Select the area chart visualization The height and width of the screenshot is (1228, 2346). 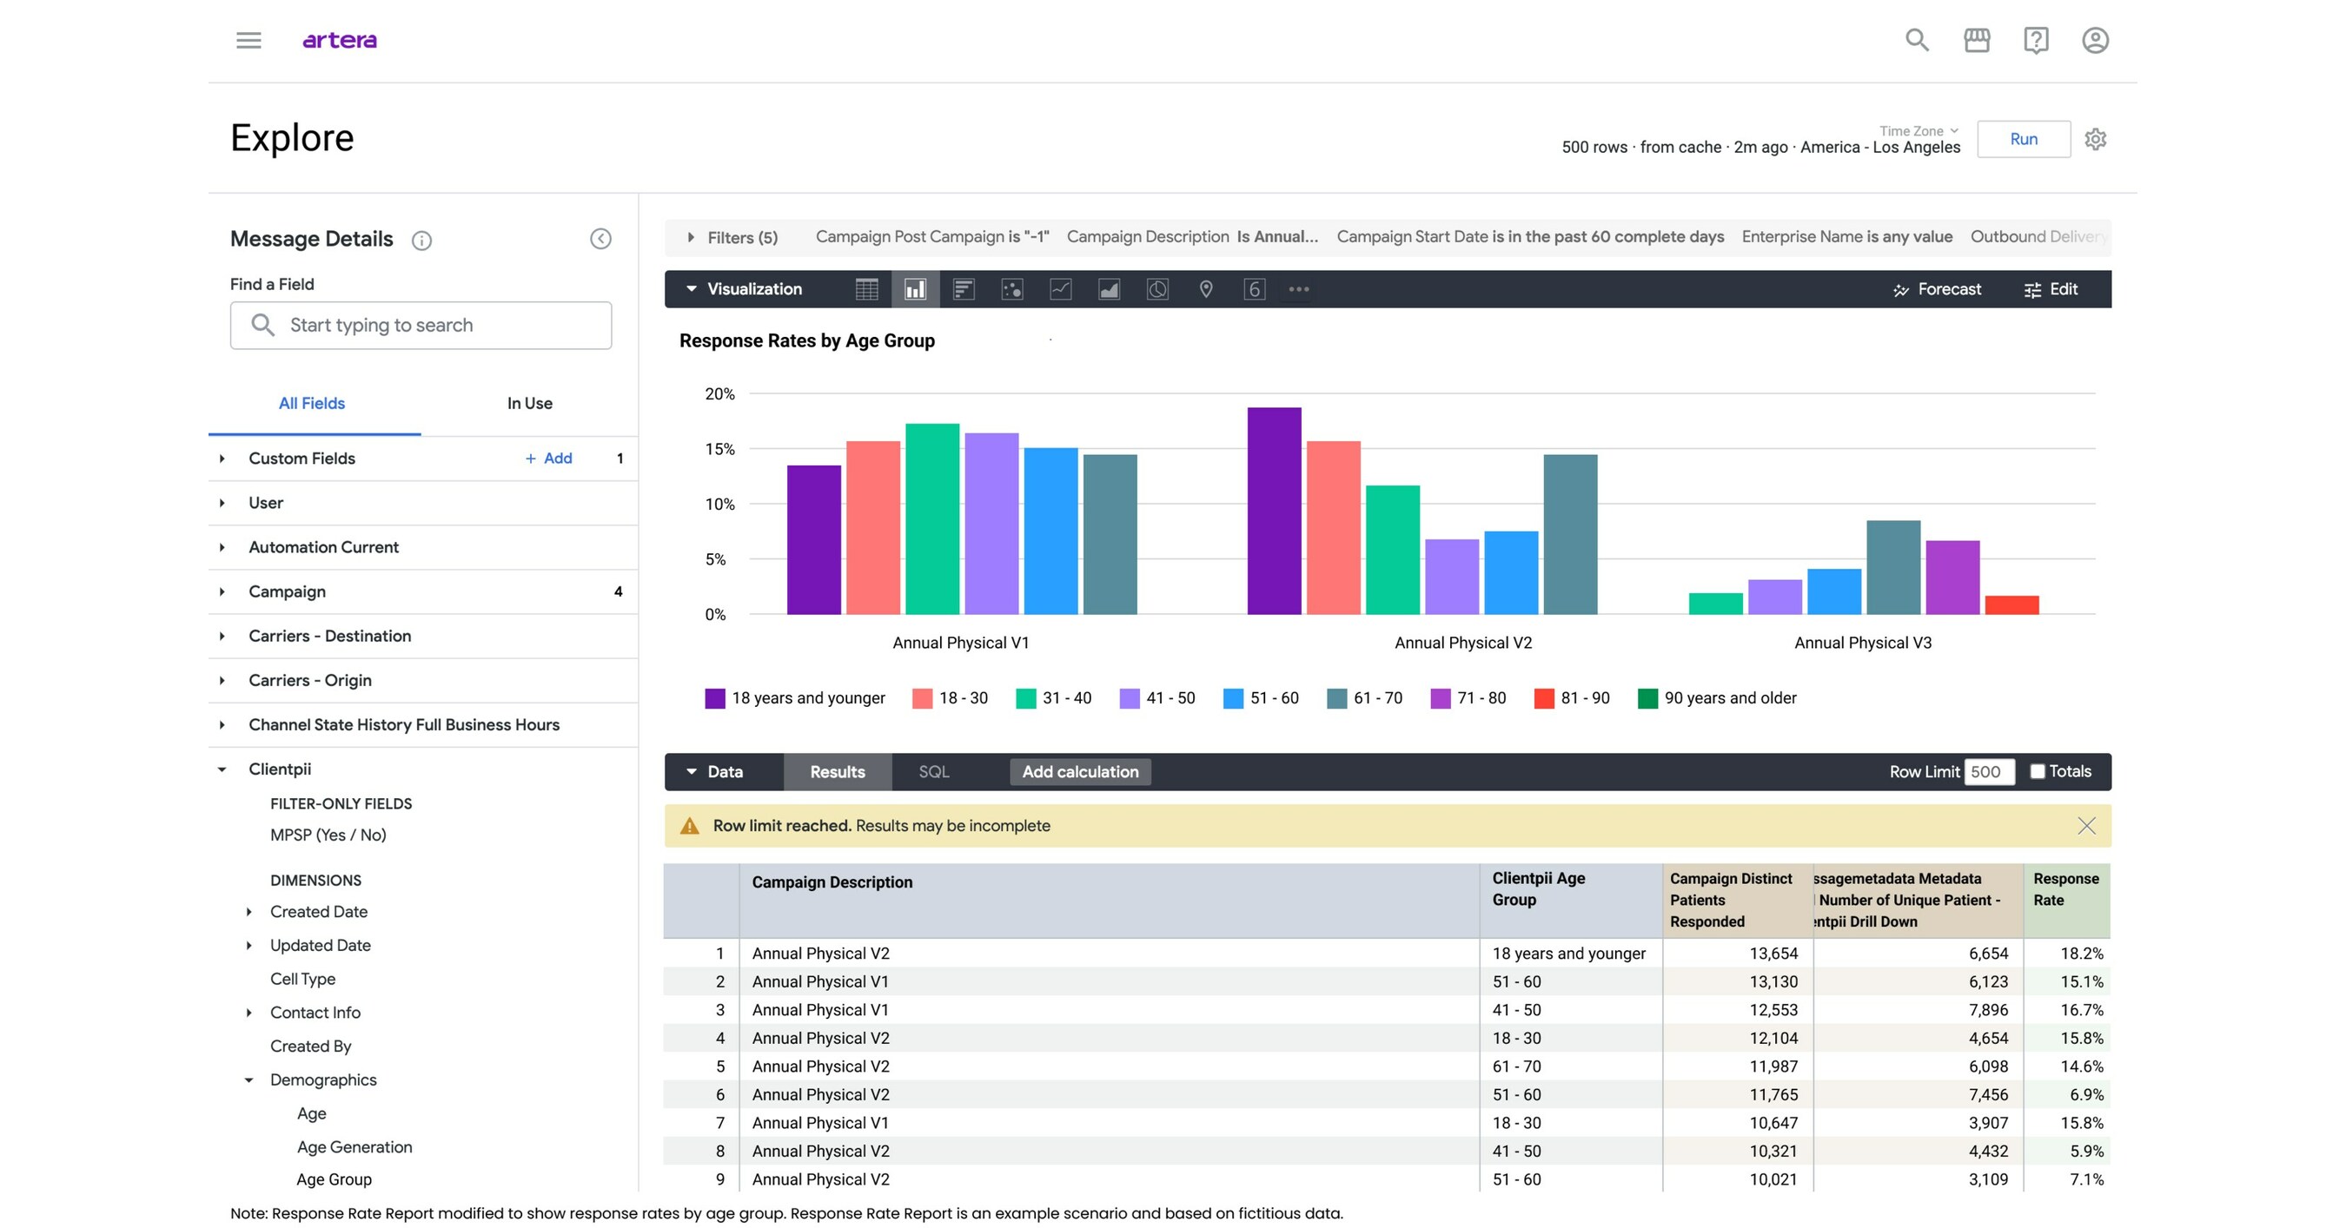(x=1110, y=289)
